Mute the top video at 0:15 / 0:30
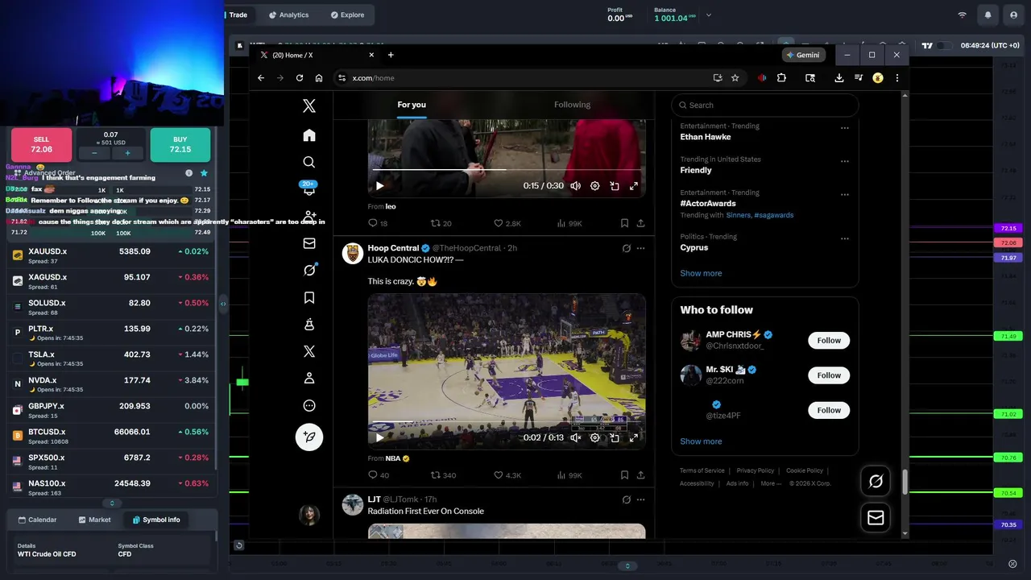 (575, 185)
